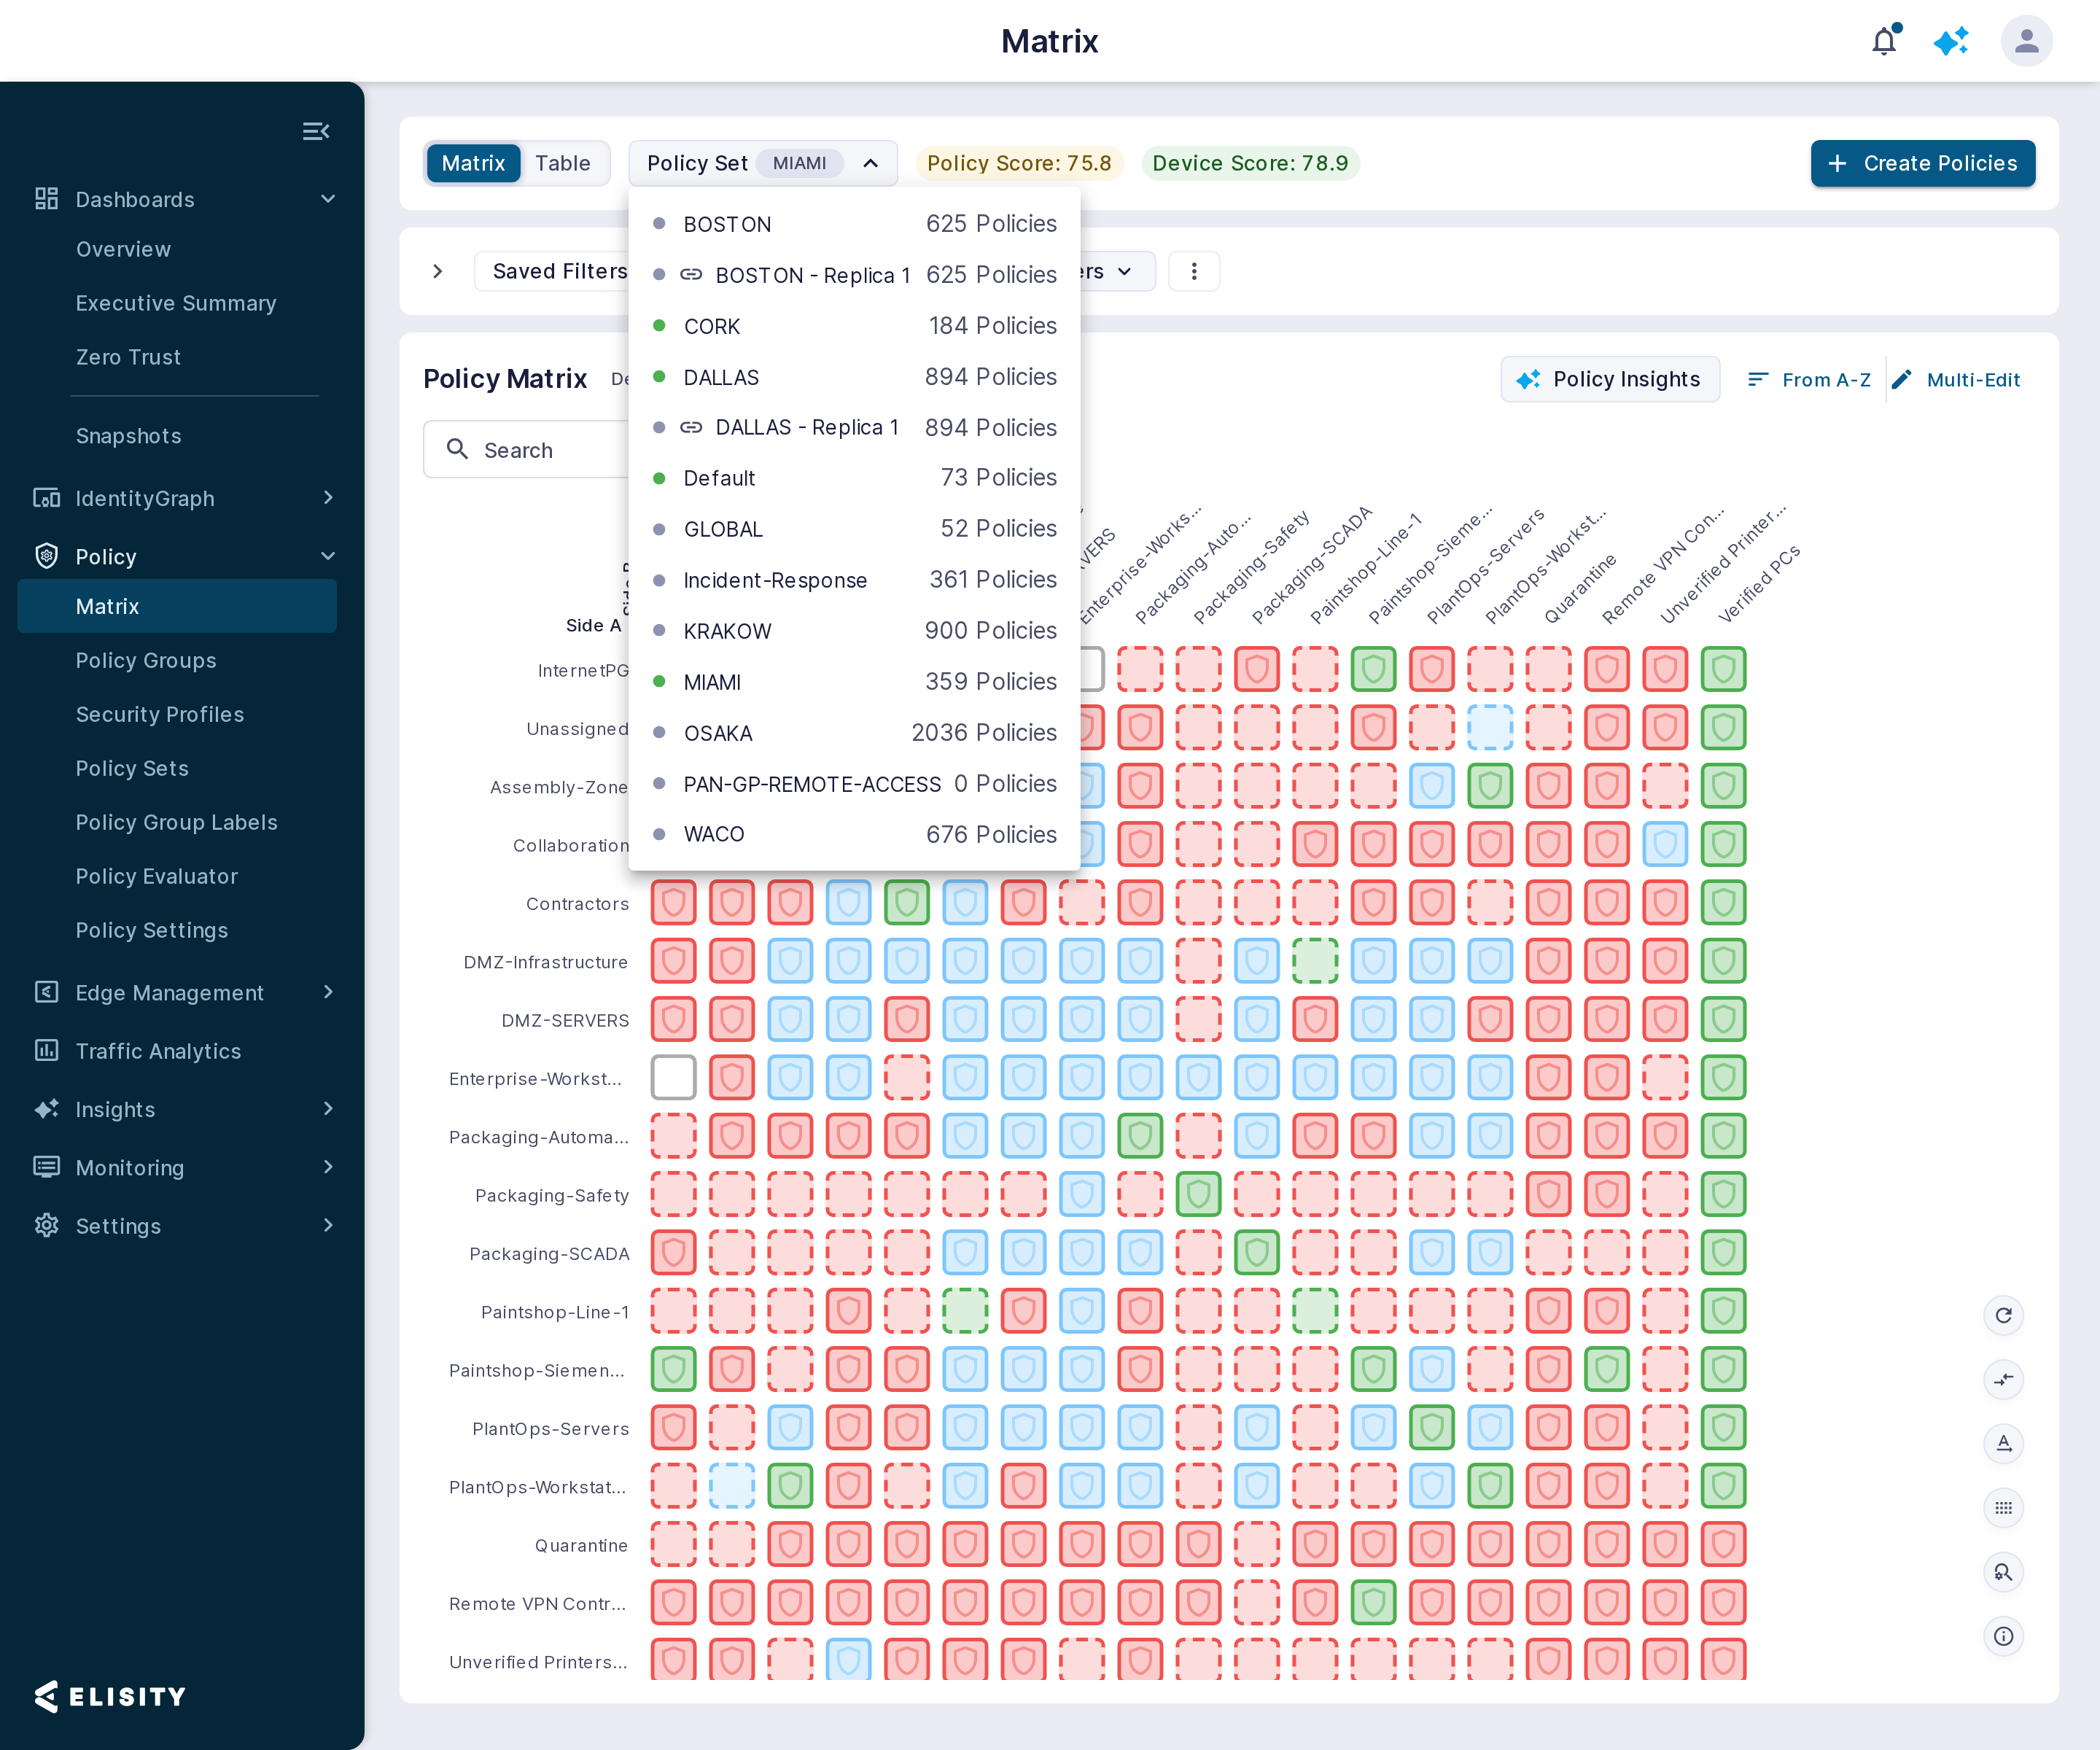Open Policy Insights
Image resolution: width=2100 pixels, height=1750 pixels.
1609,380
